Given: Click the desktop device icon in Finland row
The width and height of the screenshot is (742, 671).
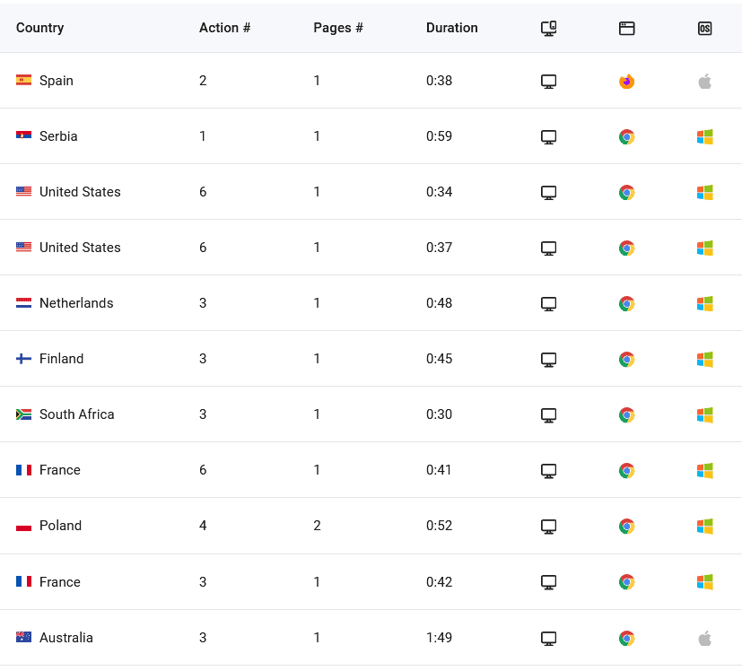Looking at the screenshot, I should point(548,359).
